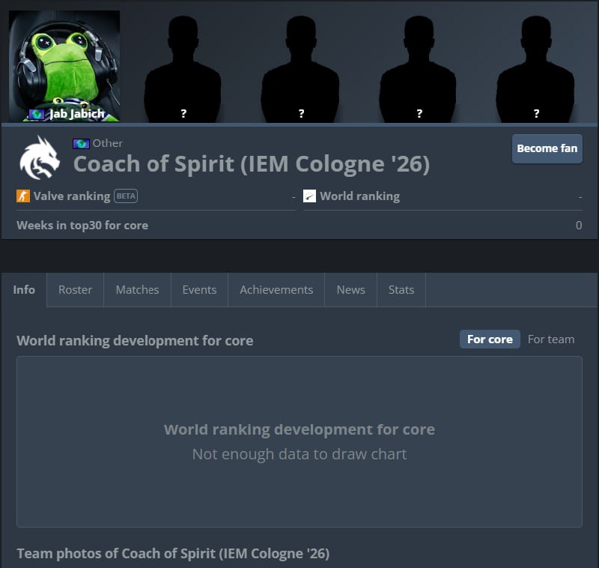Click team name Coach of Spirit heading
The height and width of the screenshot is (568, 599).
(x=252, y=164)
